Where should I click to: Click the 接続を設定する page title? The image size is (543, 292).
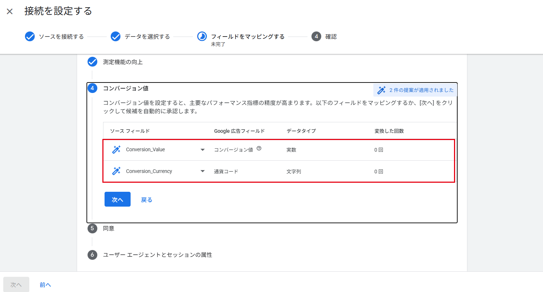coord(58,11)
